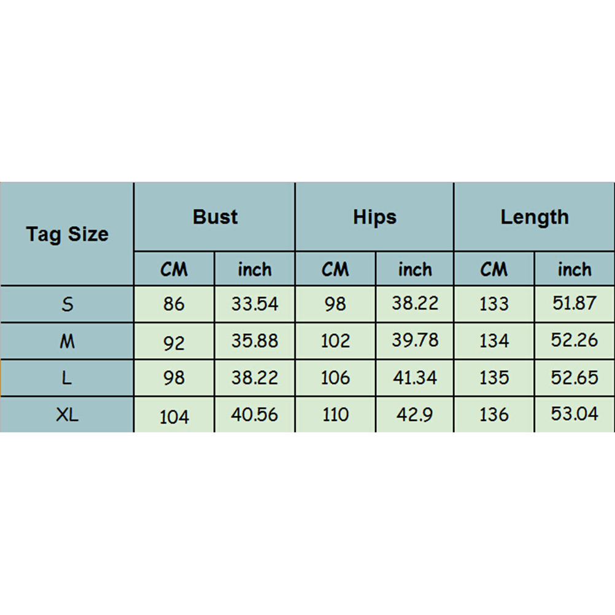
Task: Click the Tag Size header cell
Action: pos(67,234)
